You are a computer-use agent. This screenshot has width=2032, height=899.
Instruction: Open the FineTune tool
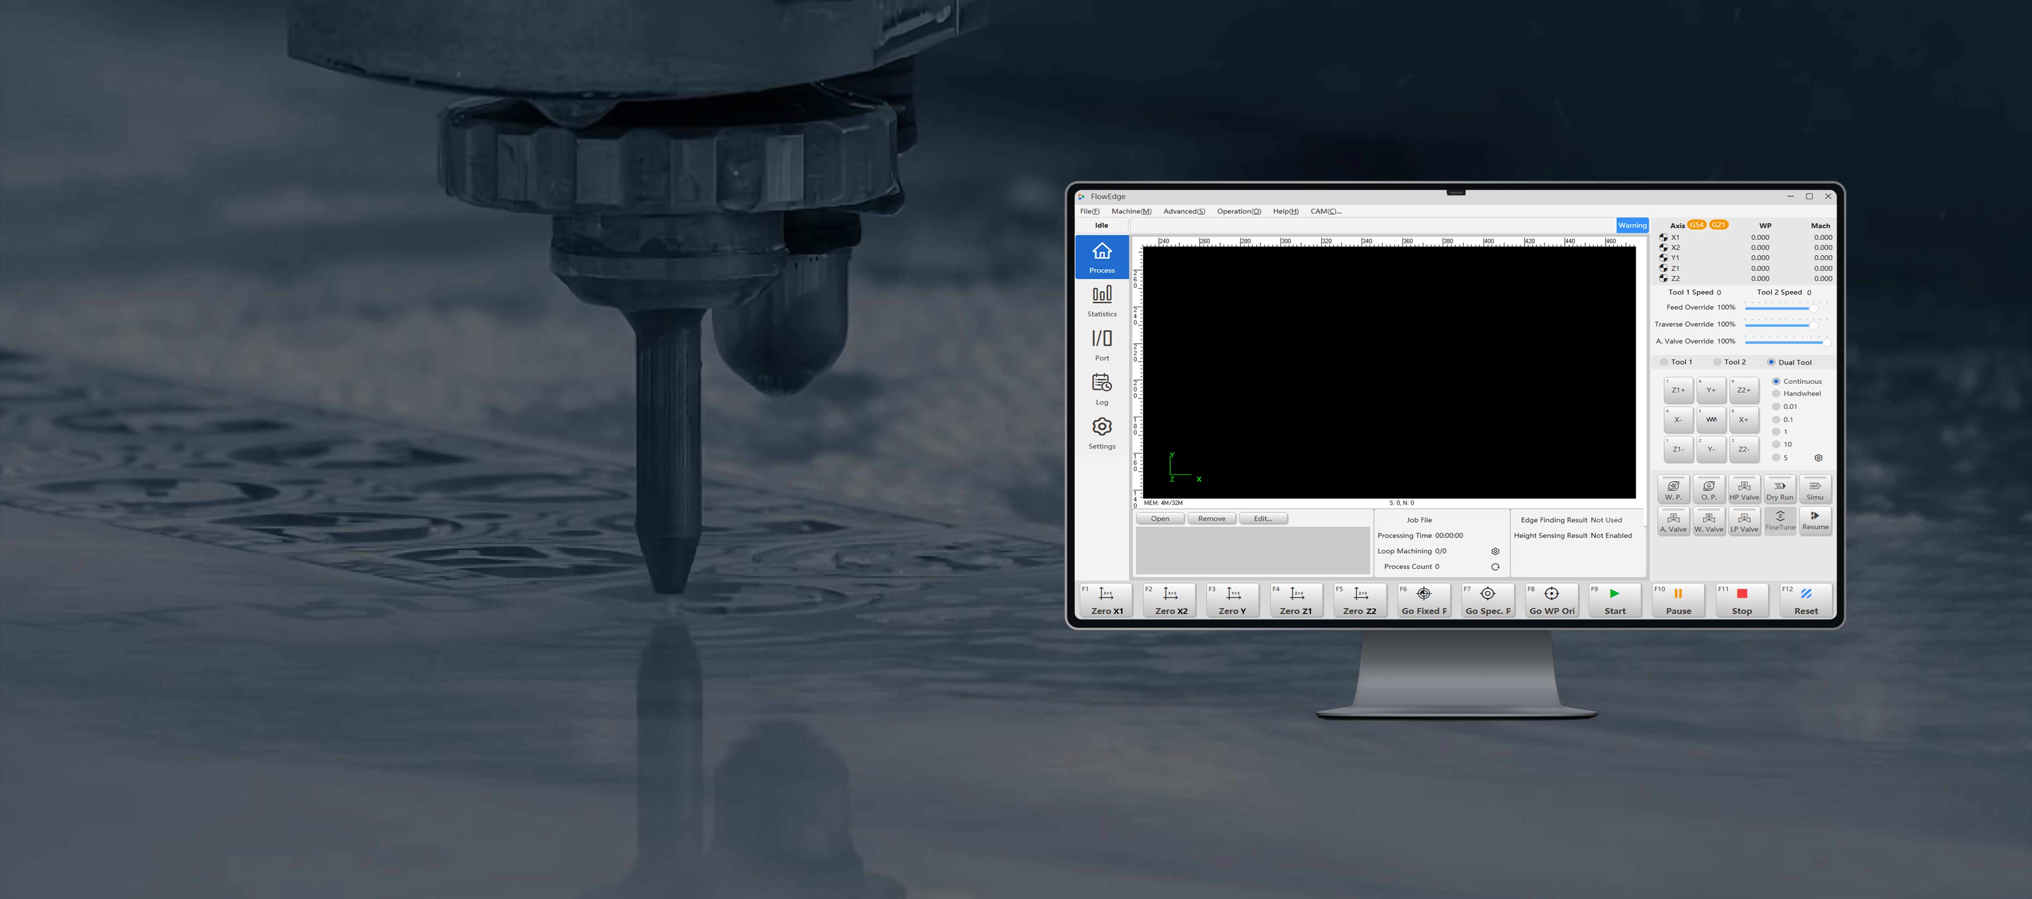1779,521
